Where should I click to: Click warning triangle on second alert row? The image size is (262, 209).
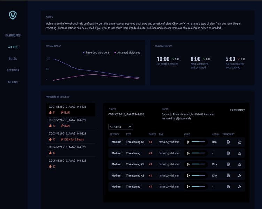[x=240, y=153]
